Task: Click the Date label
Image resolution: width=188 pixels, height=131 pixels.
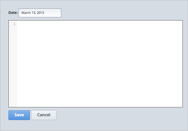Action: pos(13,13)
